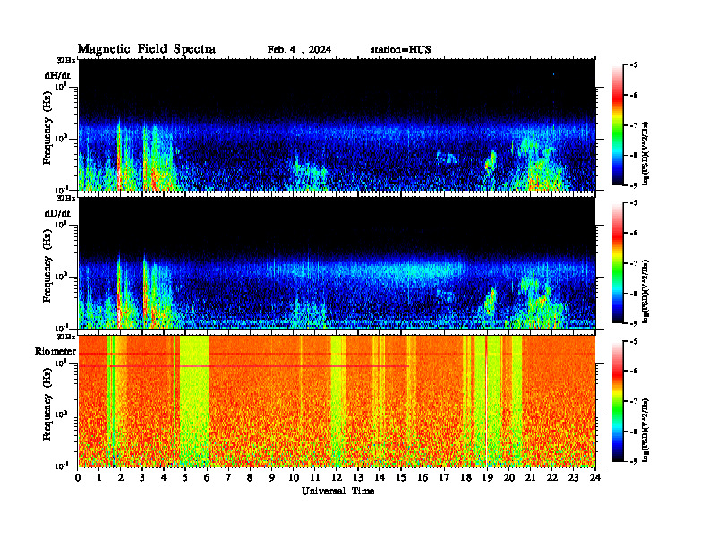This screenshot has width=709, height=548.
Task: Click the dH/dt spectrogram plot
Action: 337,124
